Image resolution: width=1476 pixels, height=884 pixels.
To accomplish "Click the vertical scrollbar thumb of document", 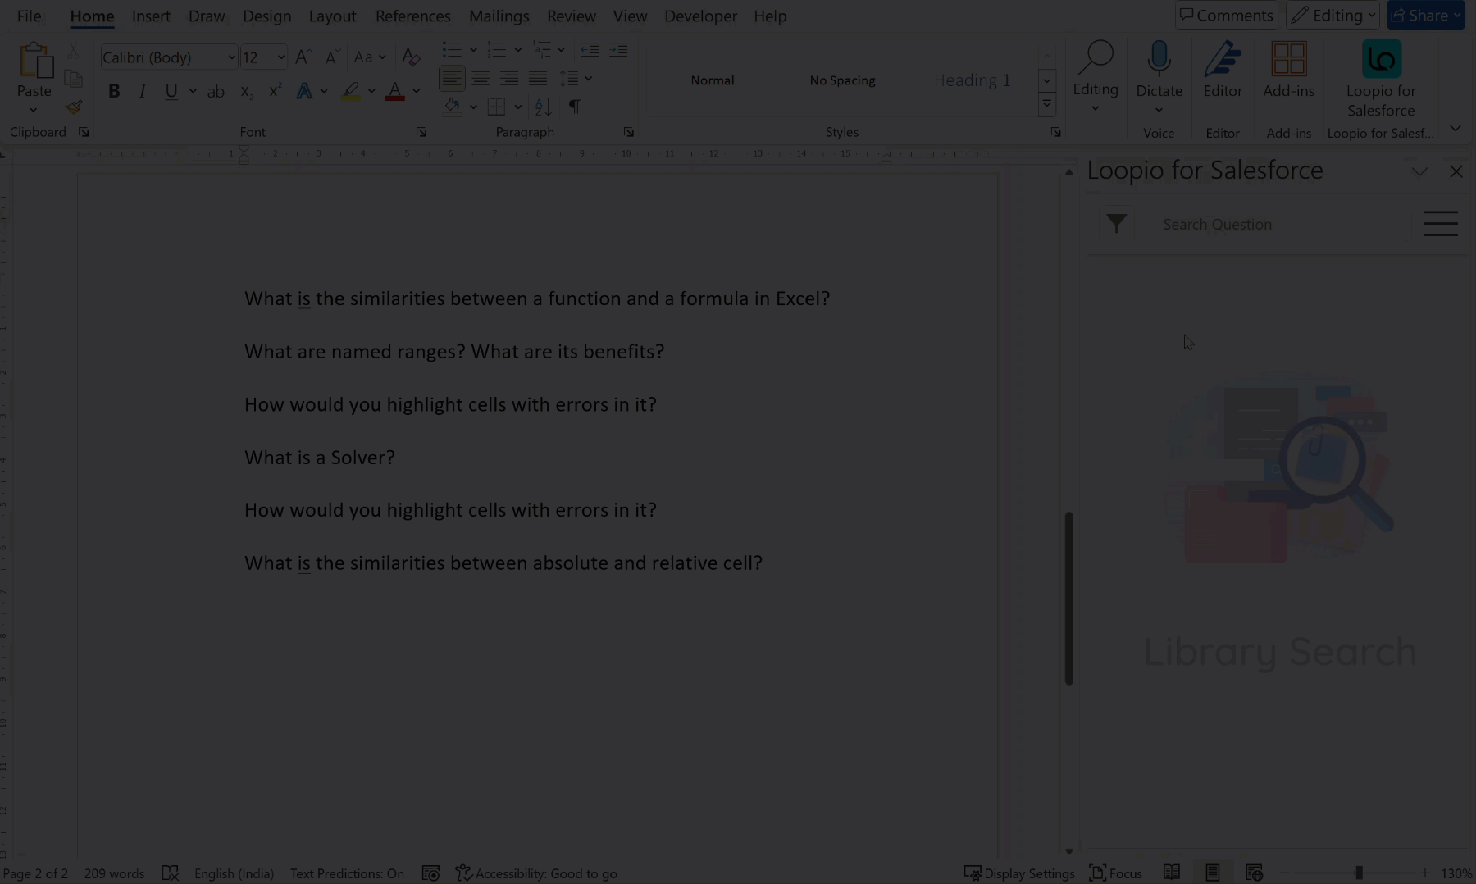I will point(1068,598).
